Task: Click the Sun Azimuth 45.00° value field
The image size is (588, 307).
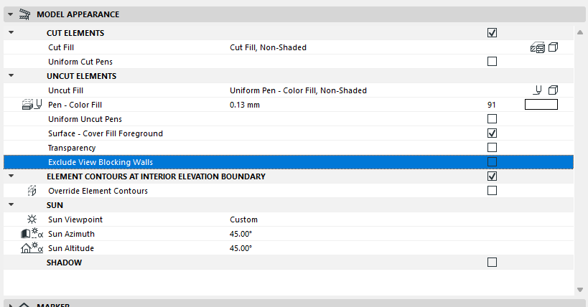Action: [241, 234]
